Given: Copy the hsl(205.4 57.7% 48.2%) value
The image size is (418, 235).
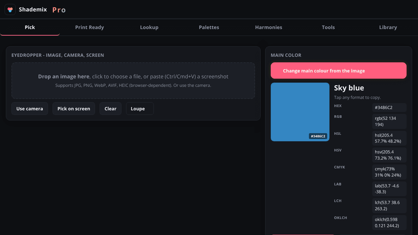Looking at the screenshot, I should point(389,138).
